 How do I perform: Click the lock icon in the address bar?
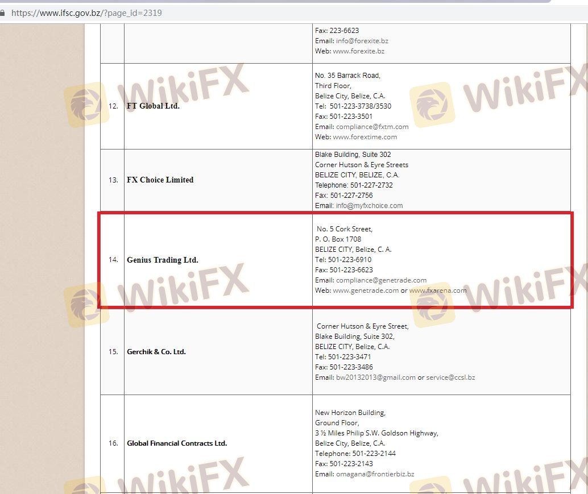(x=2, y=13)
